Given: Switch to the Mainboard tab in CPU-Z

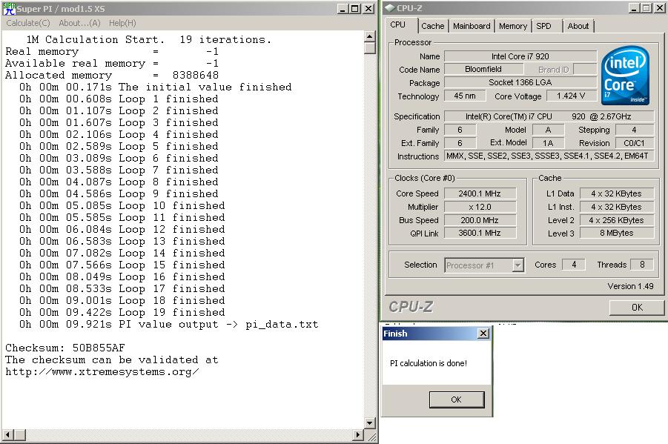Looking at the screenshot, I should (x=472, y=26).
